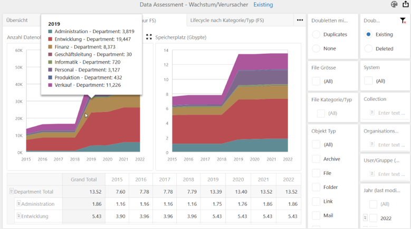The height and width of the screenshot is (229, 411).
Task: Click the Collection field search icon
Action: pyautogui.click(x=372, y=113)
